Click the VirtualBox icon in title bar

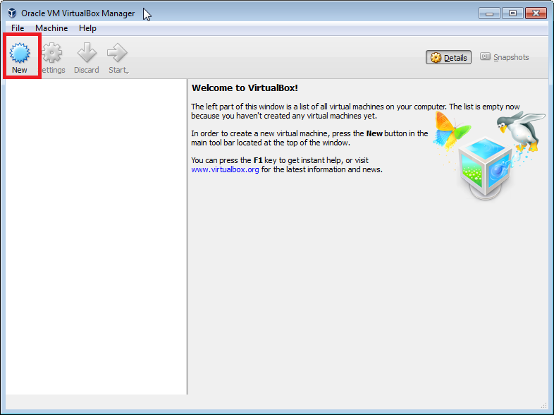pyautogui.click(x=12, y=13)
